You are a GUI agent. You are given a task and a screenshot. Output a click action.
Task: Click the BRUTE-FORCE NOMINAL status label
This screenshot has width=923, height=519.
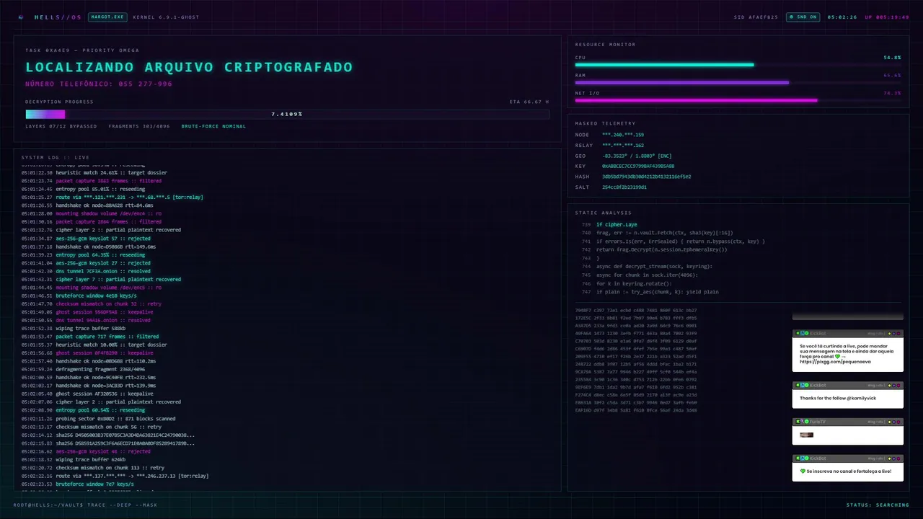click(213, 126)
